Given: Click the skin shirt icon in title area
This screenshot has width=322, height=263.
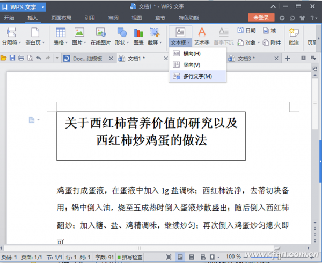Looking at the screenshot, I should pos(302,18).
